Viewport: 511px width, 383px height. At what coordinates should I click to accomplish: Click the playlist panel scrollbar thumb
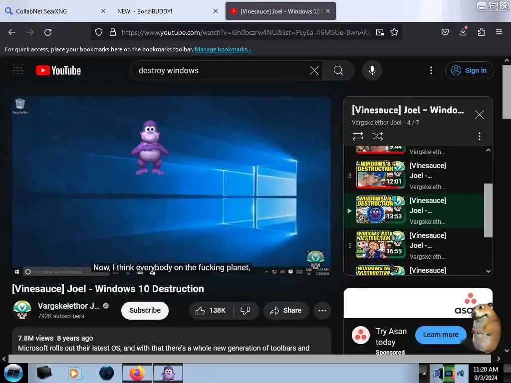(x=488, y=210)
